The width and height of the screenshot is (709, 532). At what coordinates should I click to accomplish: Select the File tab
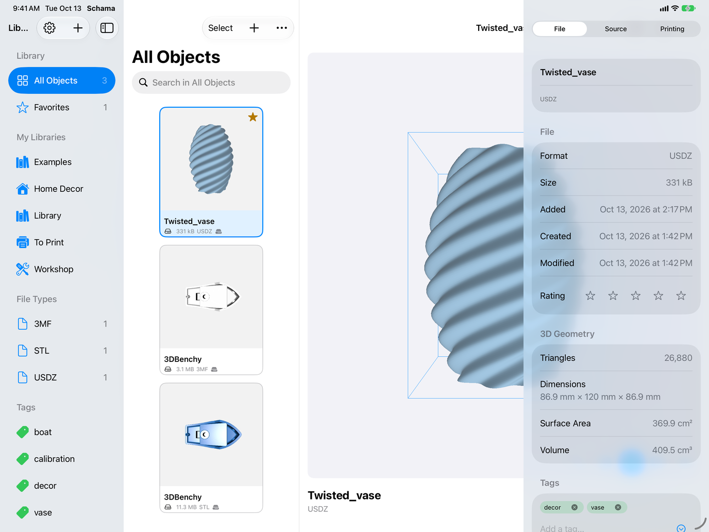(560, 29)
